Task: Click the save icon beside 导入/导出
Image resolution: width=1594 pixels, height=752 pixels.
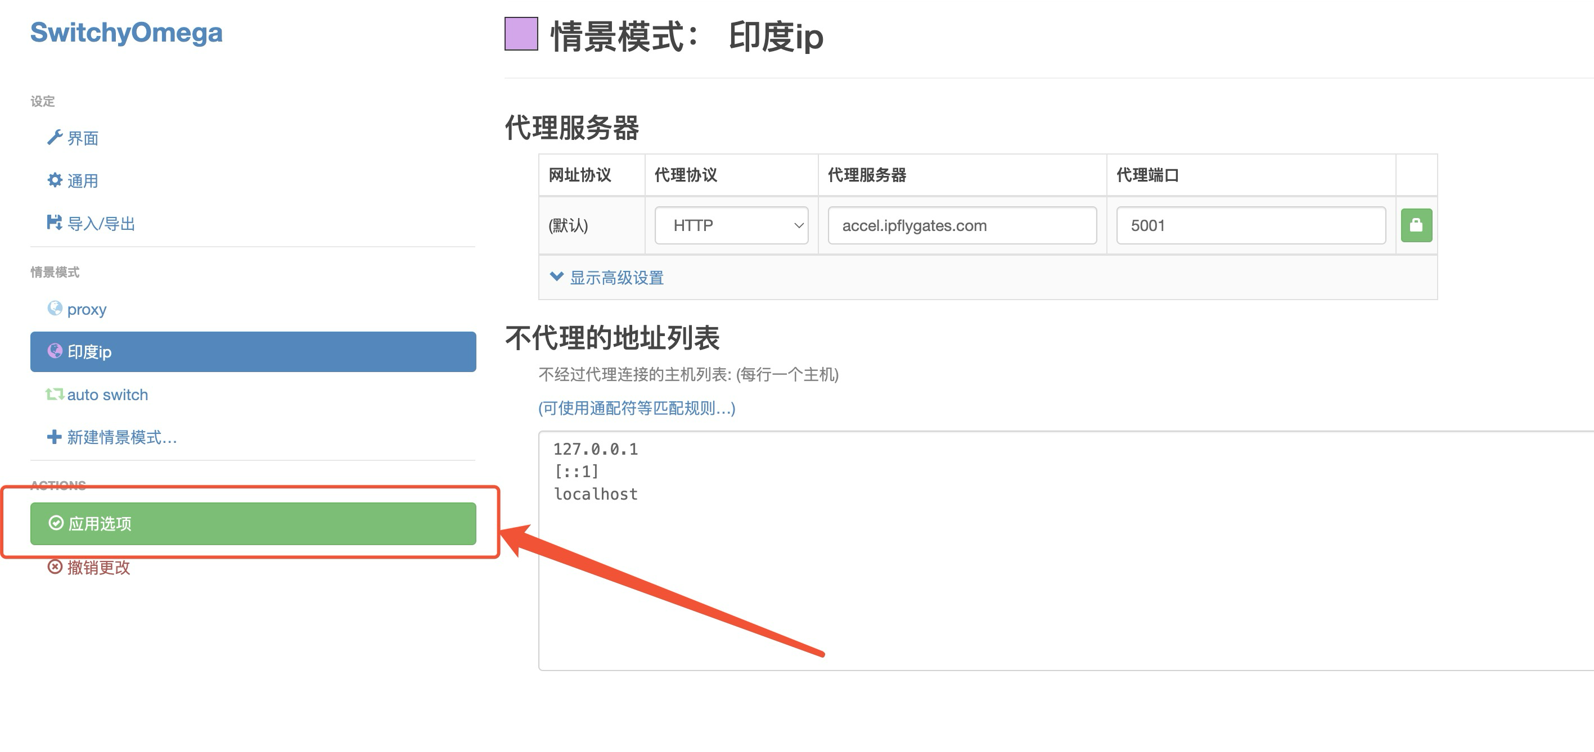Action: click(55, 223)
